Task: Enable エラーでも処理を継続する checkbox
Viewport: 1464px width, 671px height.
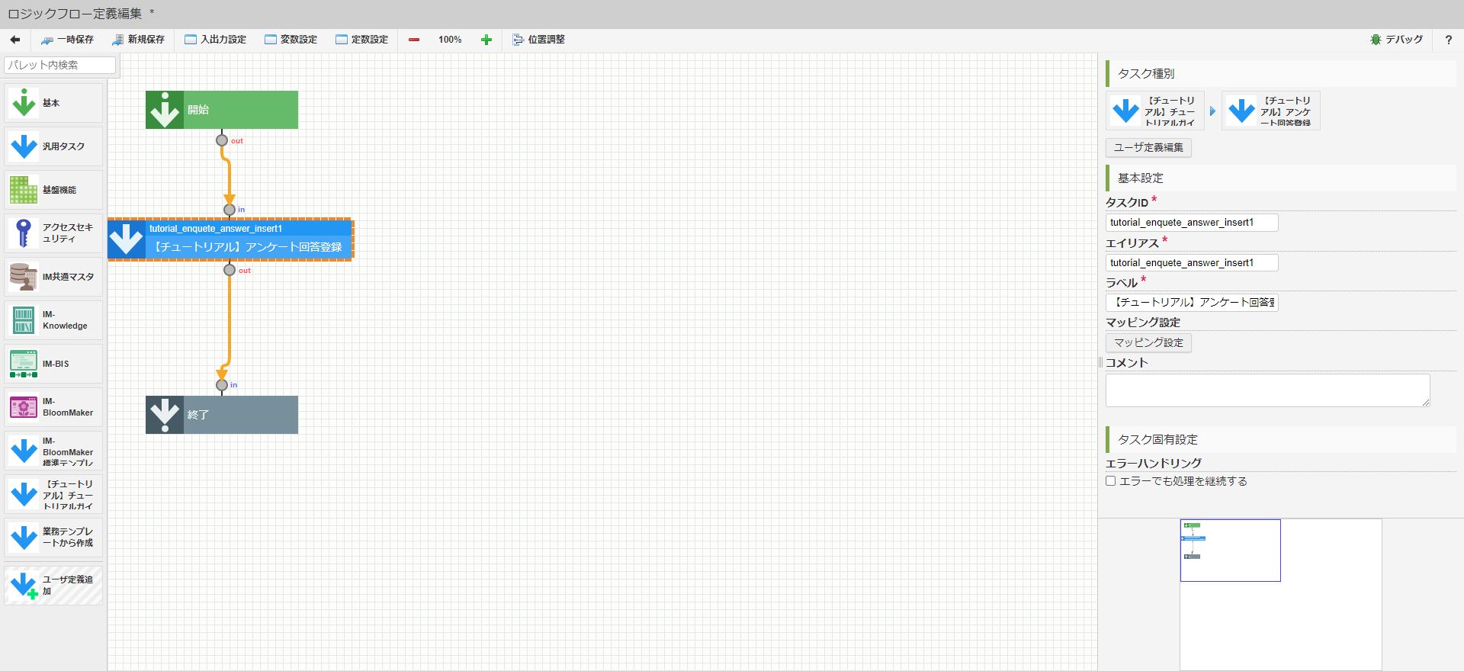Action: (1111, 481)
